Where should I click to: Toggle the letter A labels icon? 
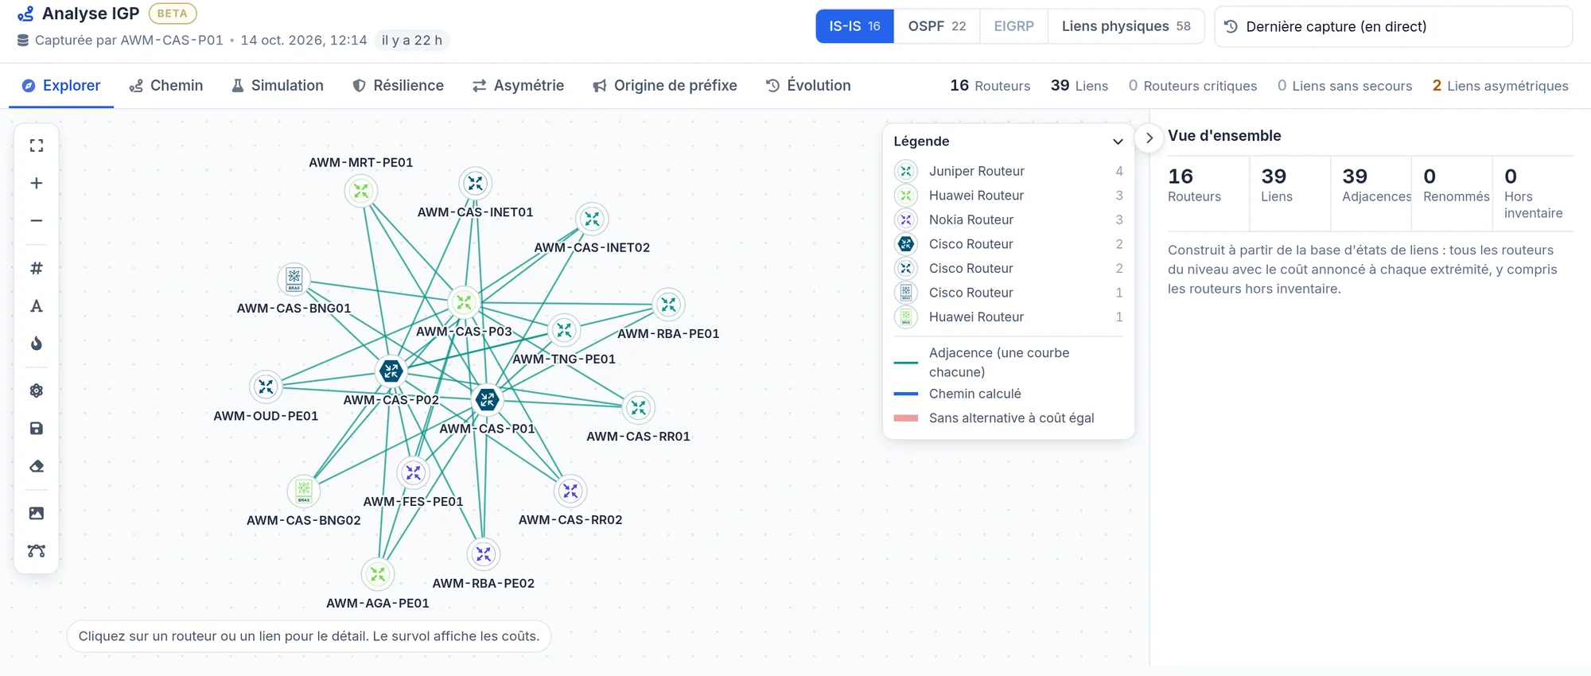[37, 306]
